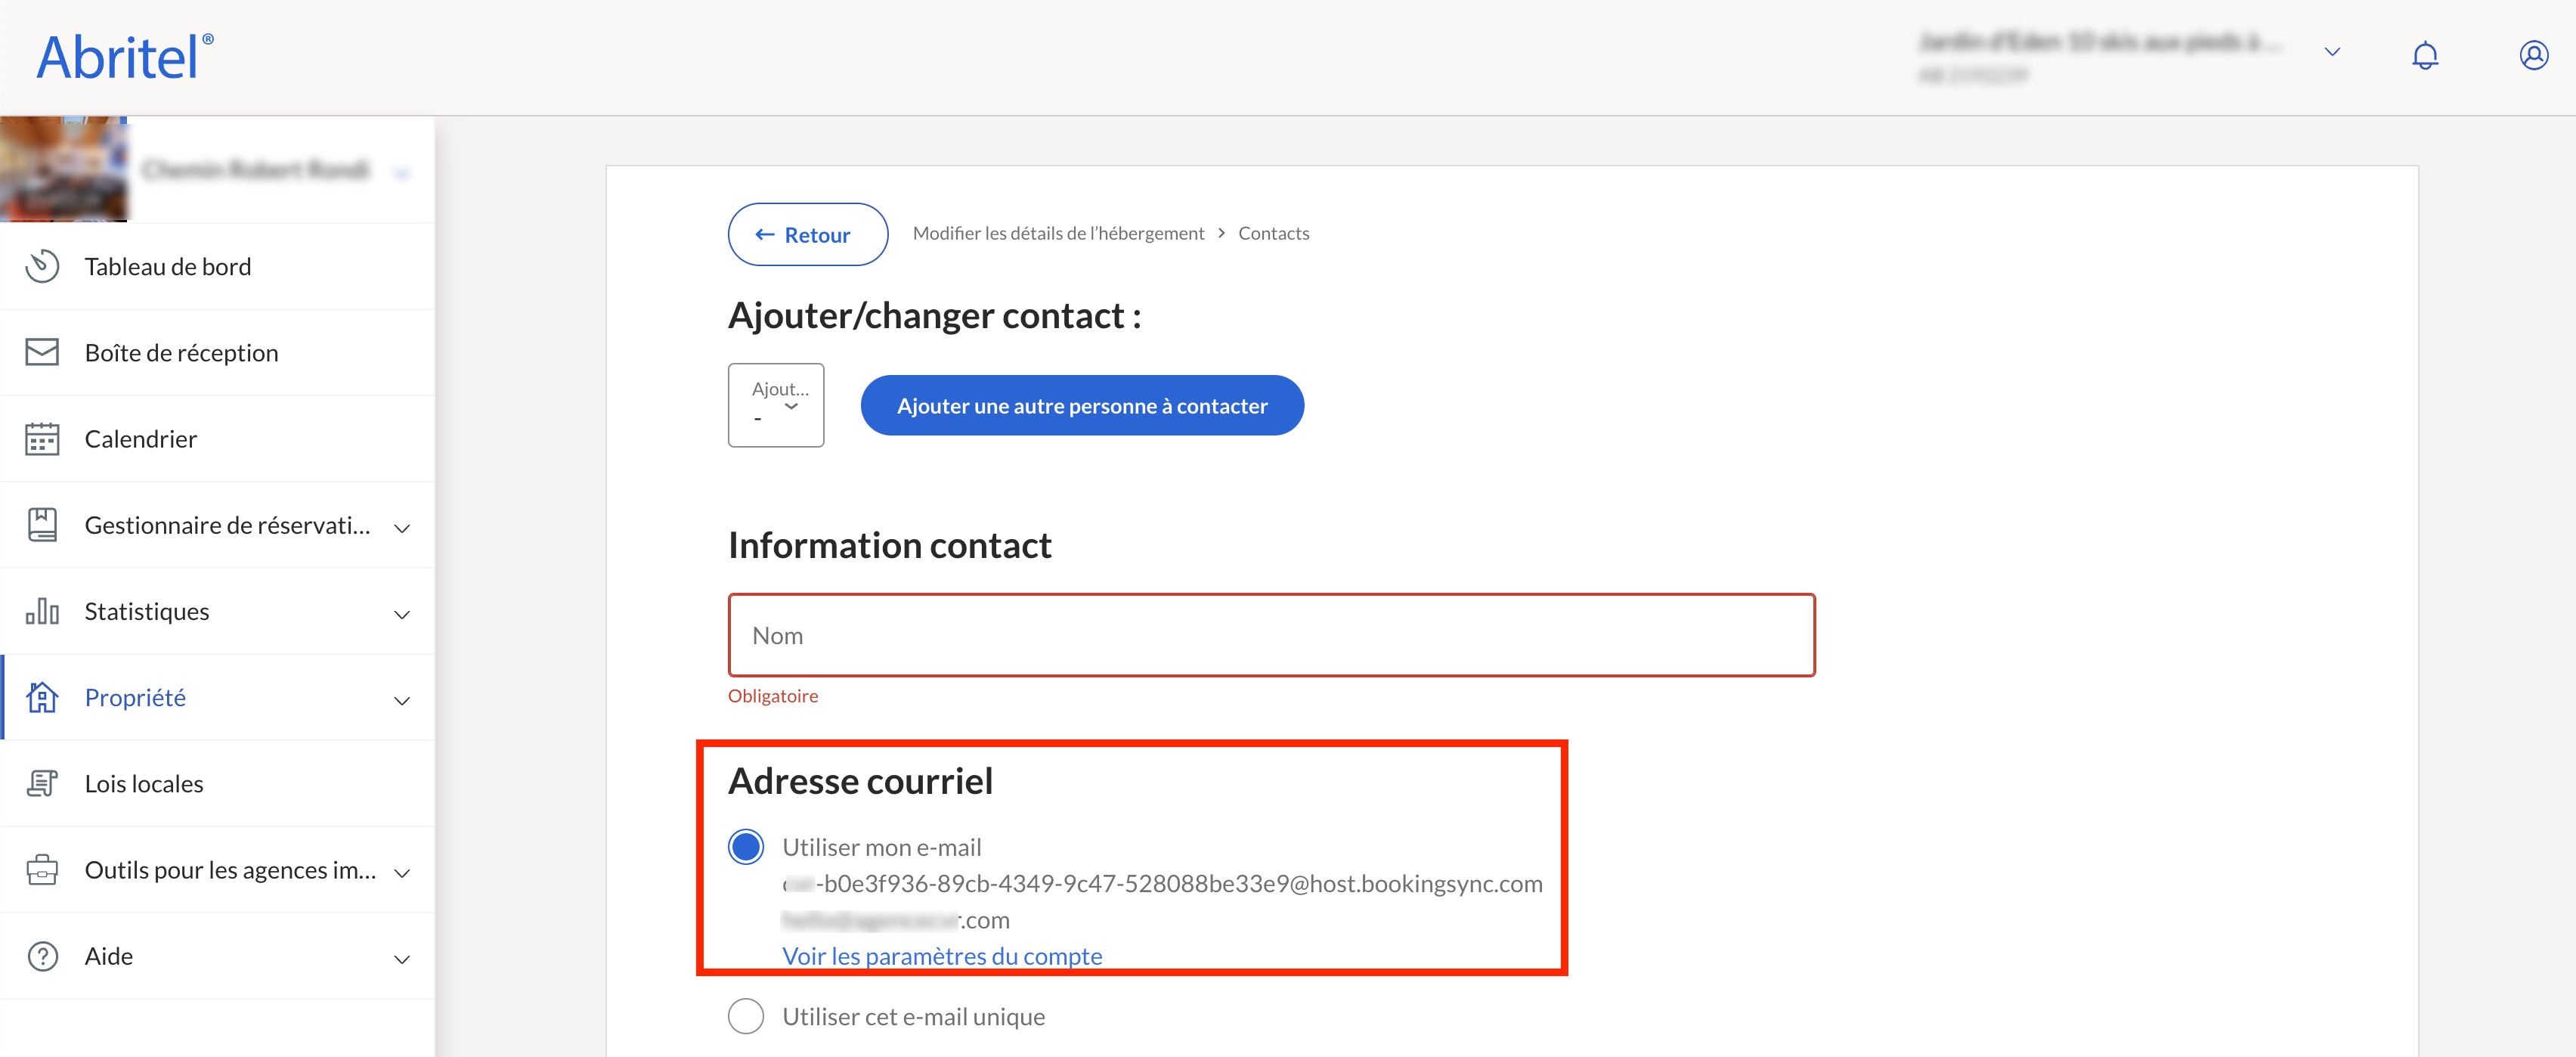Expand the Gestionnaire de réservation submenu

coord(402,527)
